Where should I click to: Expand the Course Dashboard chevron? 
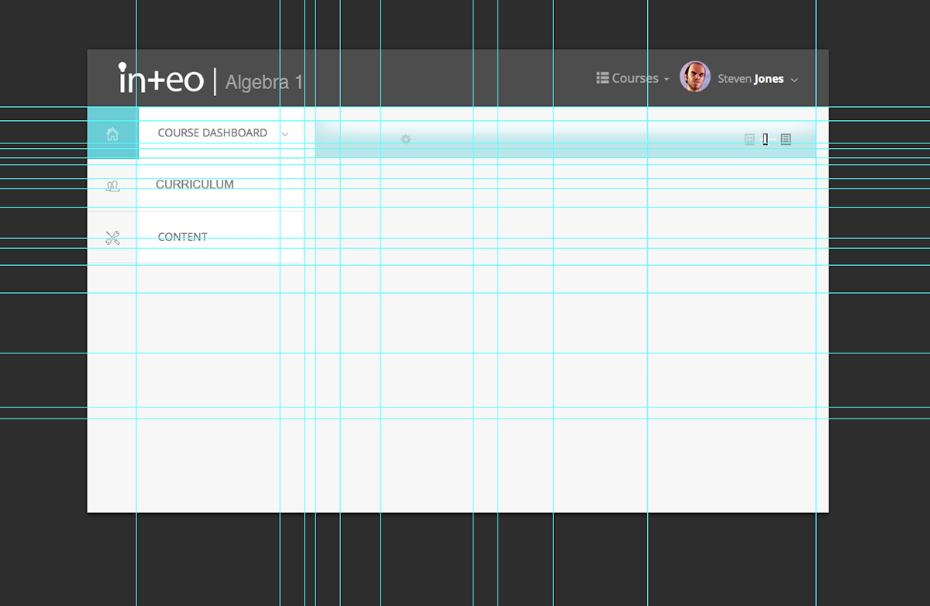point(285,134)
